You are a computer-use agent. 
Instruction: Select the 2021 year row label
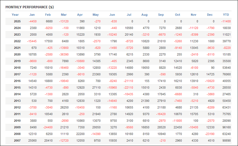17,48
